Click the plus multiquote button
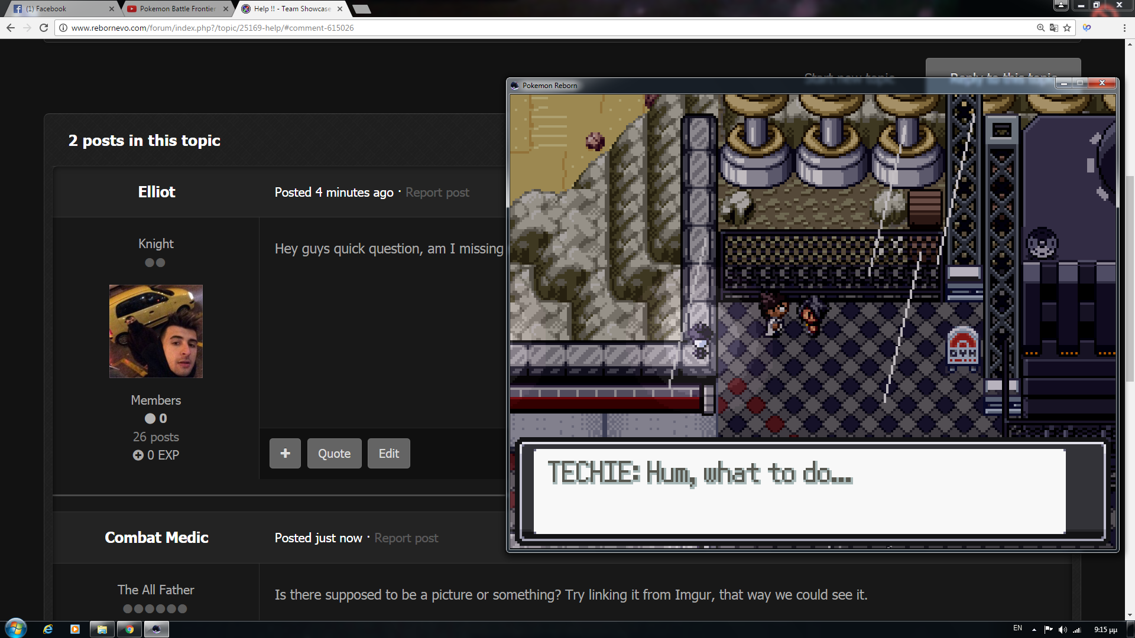The height and width of the screenshot is (638, 1135). (x=285, y=454)
